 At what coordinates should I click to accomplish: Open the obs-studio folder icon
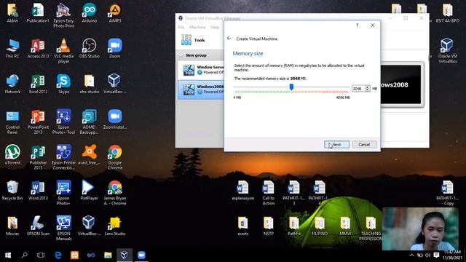(x=89, y=84)
